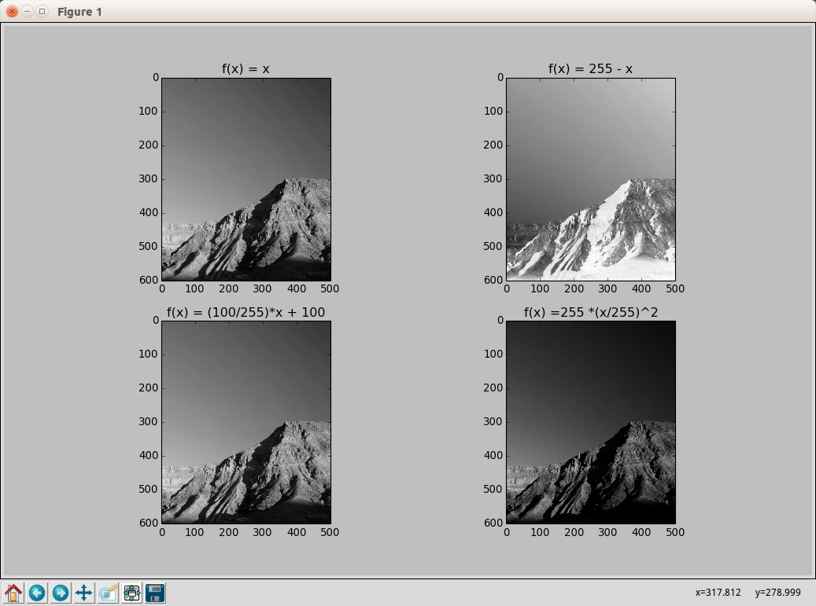The height and width of the screenshot is (606, 816).
Task: Go forward to next view arrow
Action: [x=61, y=593]
